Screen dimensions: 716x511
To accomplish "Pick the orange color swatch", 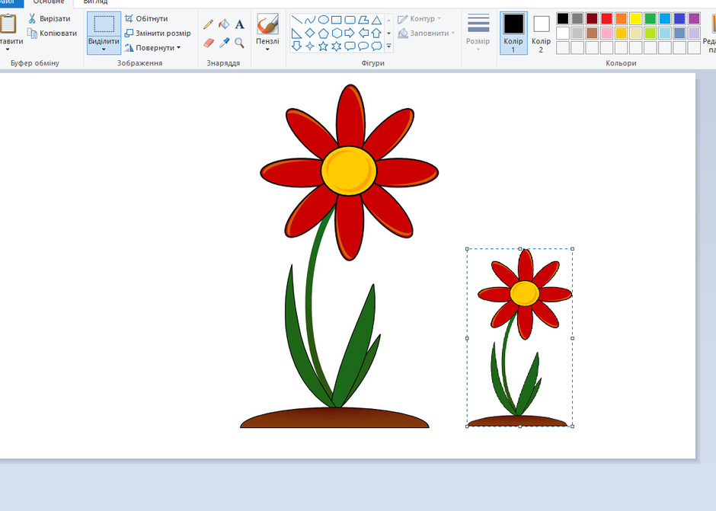I will click(621, 19).
